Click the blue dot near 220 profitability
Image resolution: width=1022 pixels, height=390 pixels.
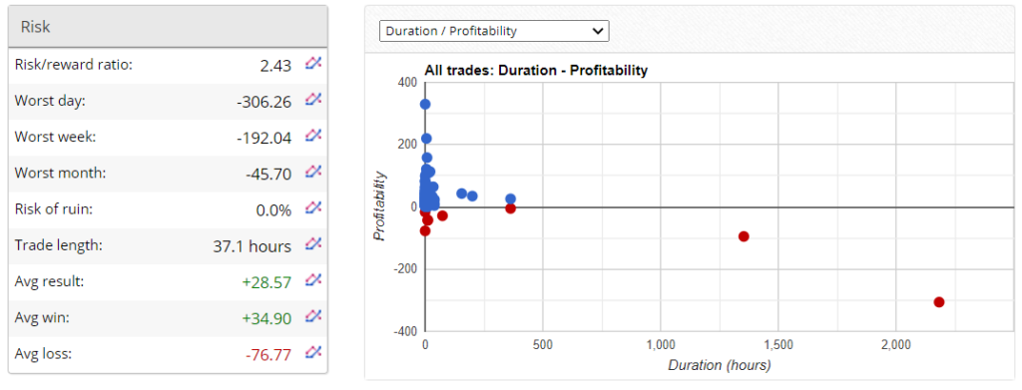(x=426, y=138)
